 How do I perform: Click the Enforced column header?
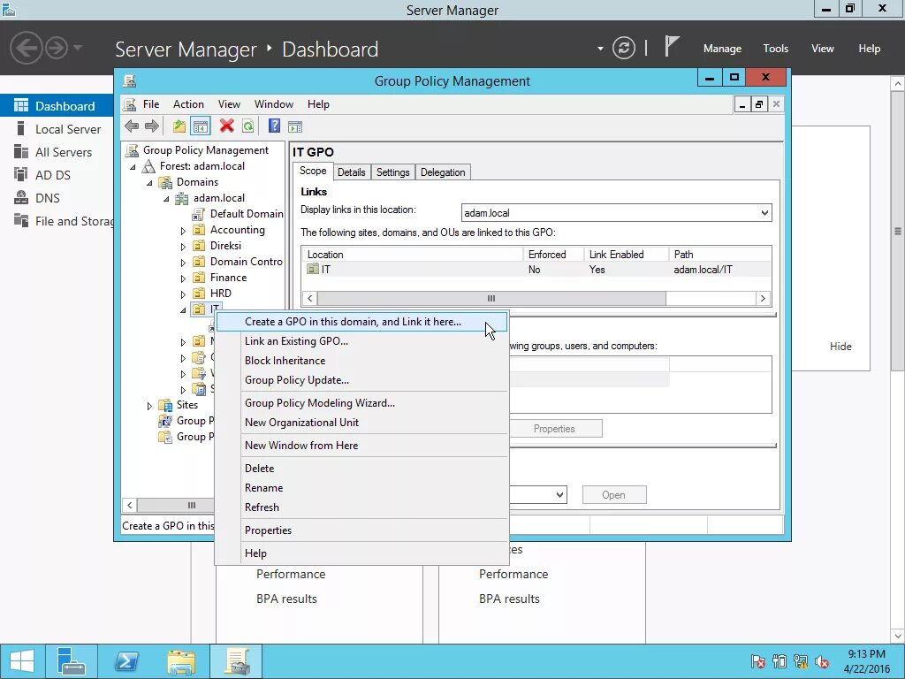[552, 255]
